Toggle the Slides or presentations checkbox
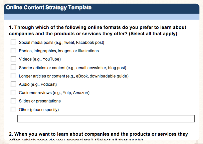203x144 pixels. pos(13,101)
